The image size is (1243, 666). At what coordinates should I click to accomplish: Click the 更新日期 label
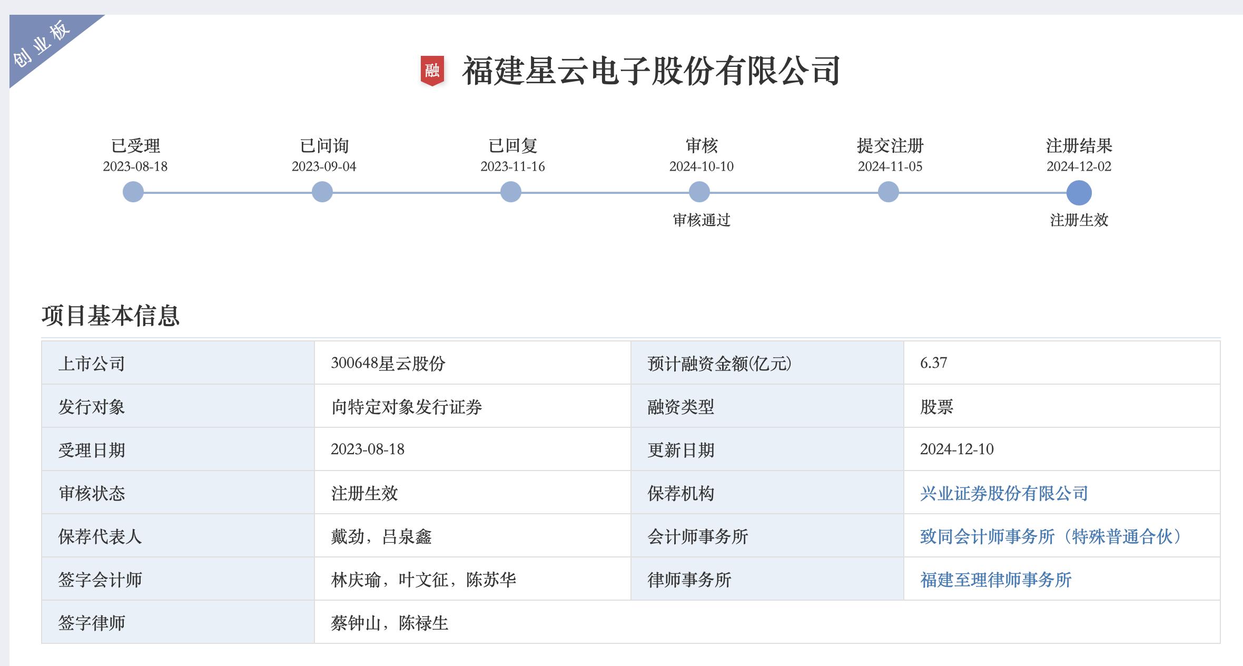[681, 450]
